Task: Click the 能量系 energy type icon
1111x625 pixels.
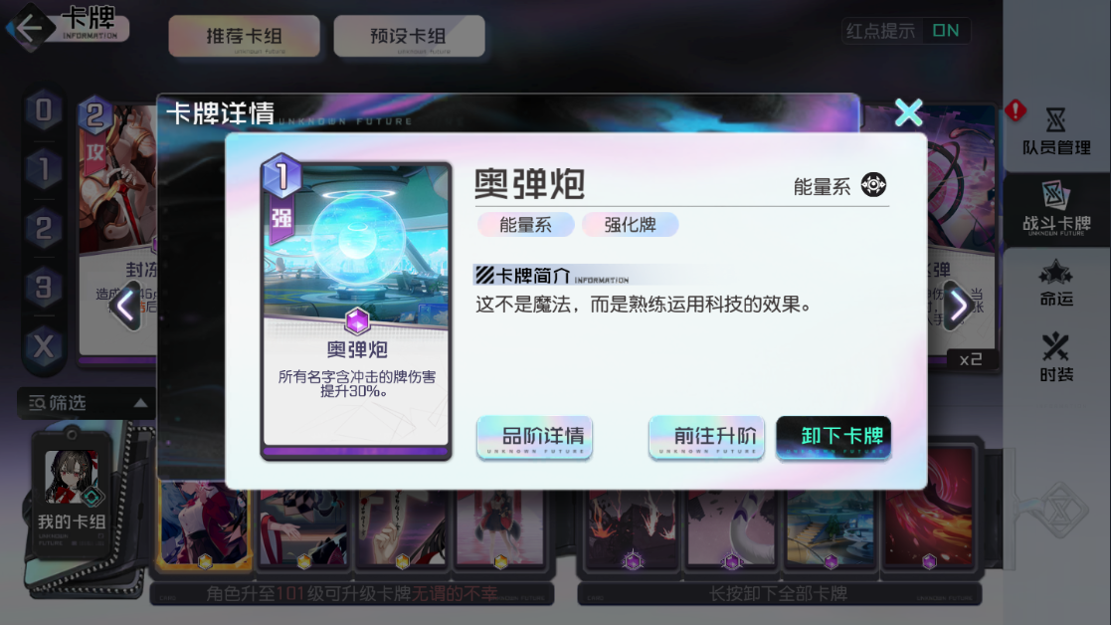Action: pos(873,185)
